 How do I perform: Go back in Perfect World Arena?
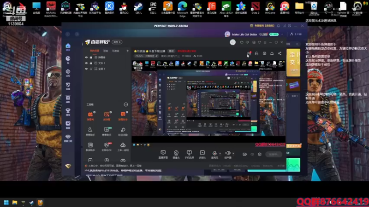coord(68,34)
